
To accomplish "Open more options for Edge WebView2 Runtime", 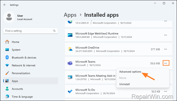I will click(166, 35).
